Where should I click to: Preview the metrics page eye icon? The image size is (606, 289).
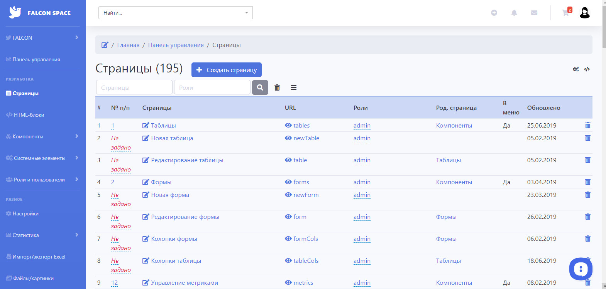point(288,282)
